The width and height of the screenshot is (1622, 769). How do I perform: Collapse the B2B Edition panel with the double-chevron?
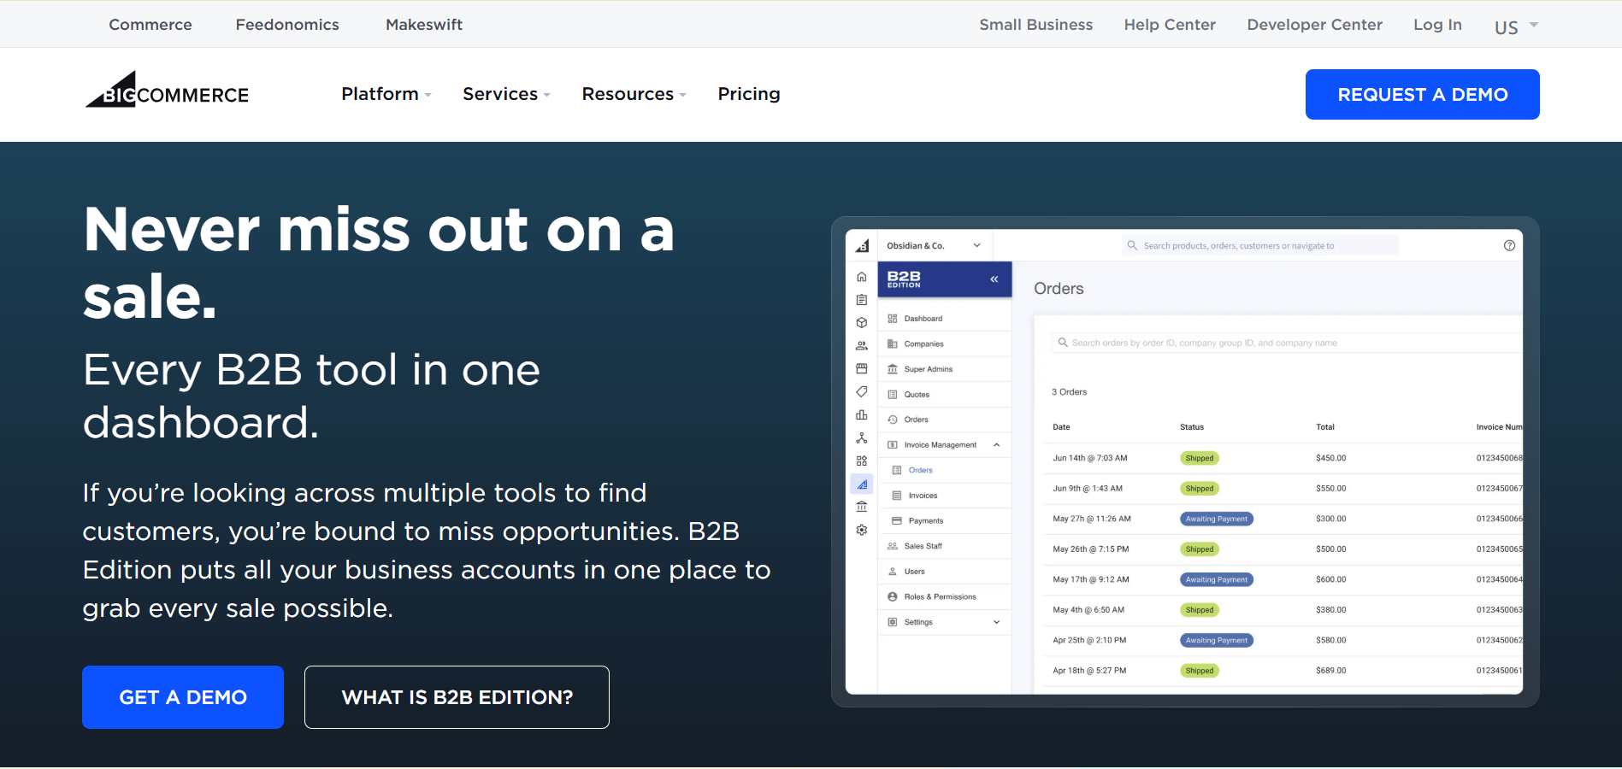click(x=994, y=279)
